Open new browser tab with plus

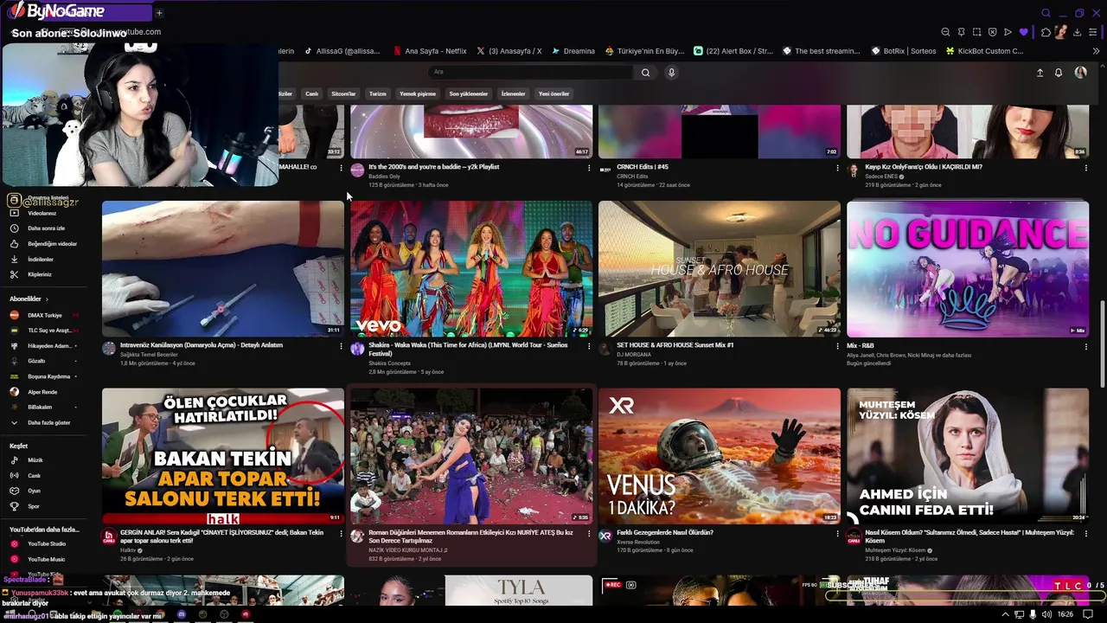click(159, 13)
